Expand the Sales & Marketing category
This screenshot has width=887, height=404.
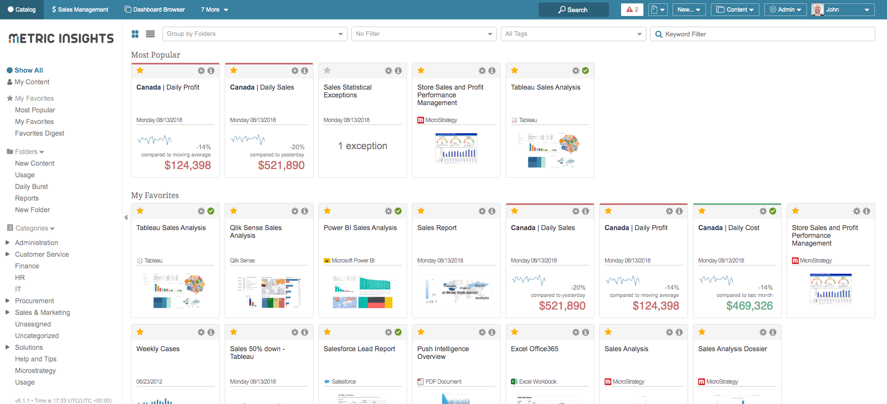click(x=7, y=312)
